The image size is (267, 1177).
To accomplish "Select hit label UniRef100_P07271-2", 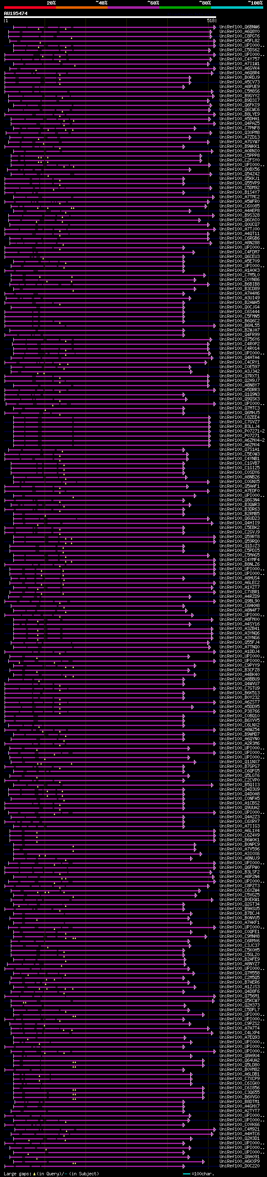I will point(242,431).
